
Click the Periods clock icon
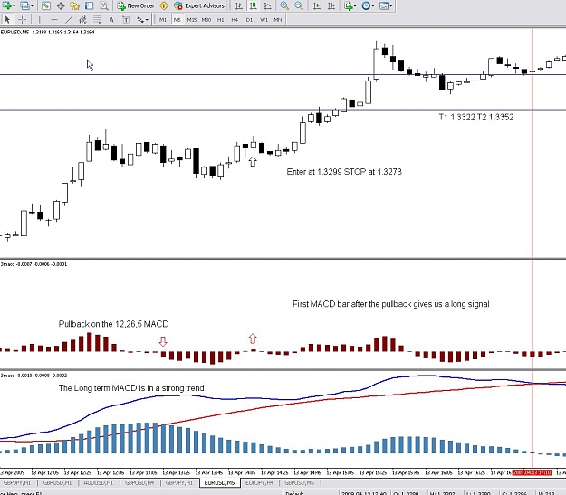click(366, 5)
